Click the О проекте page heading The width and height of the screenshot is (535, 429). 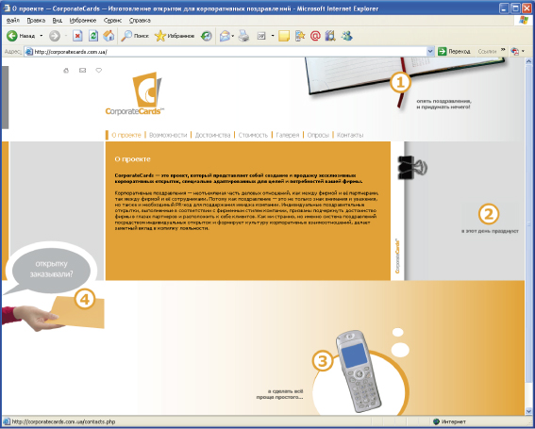point(132,159)
